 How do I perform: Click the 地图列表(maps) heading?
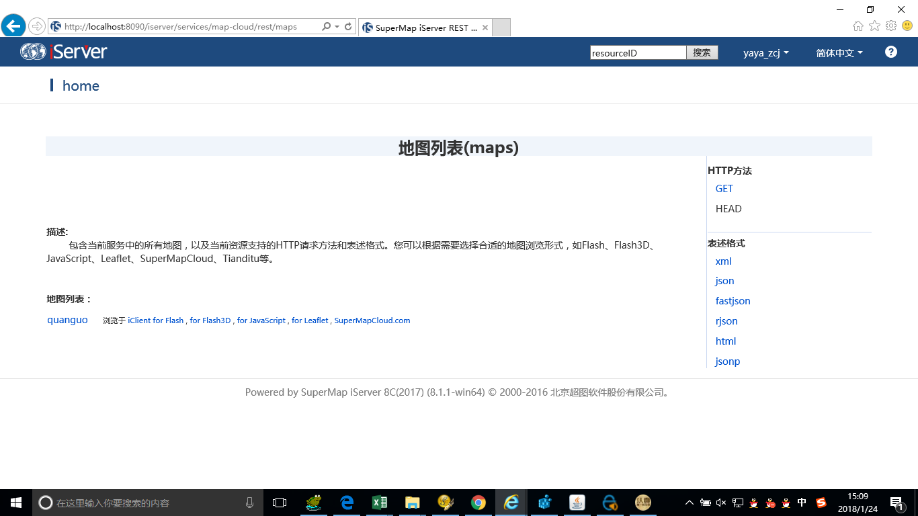[x=458, y=147]
